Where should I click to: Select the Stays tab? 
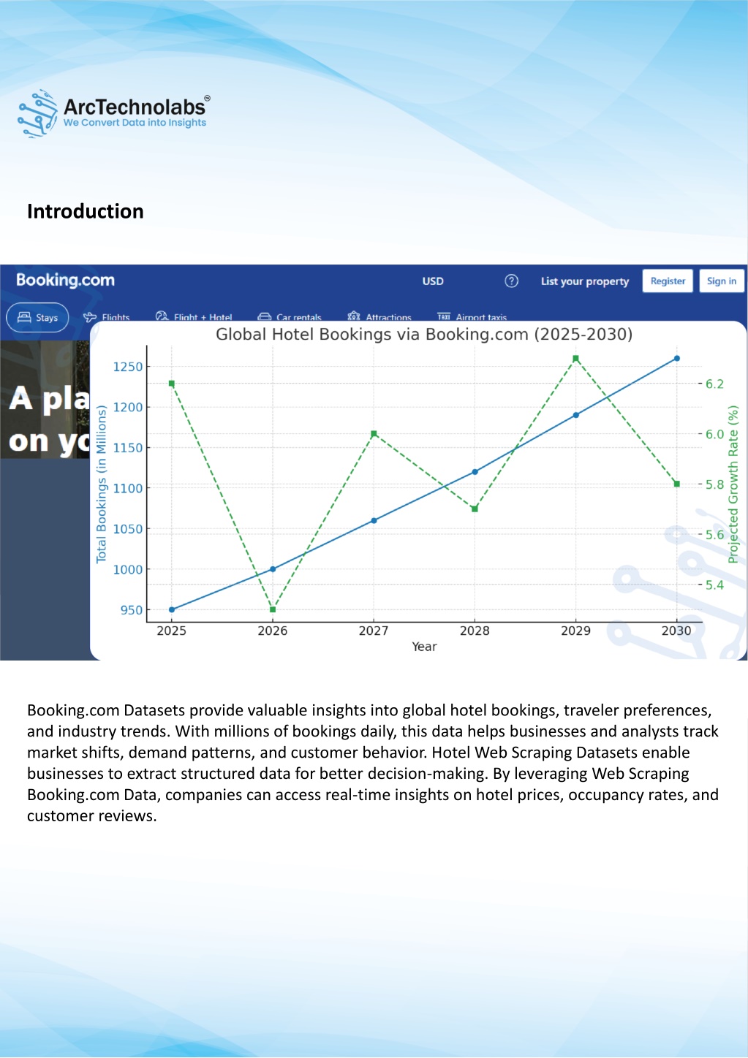click(37, 318)
